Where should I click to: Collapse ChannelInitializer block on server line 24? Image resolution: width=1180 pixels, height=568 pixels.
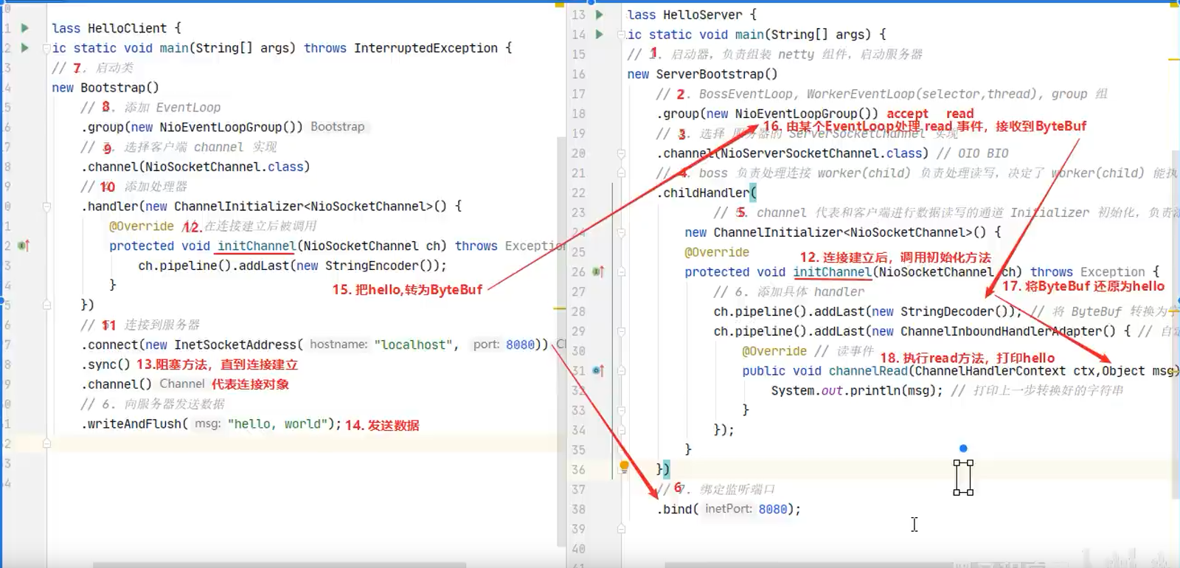(621, 232)
